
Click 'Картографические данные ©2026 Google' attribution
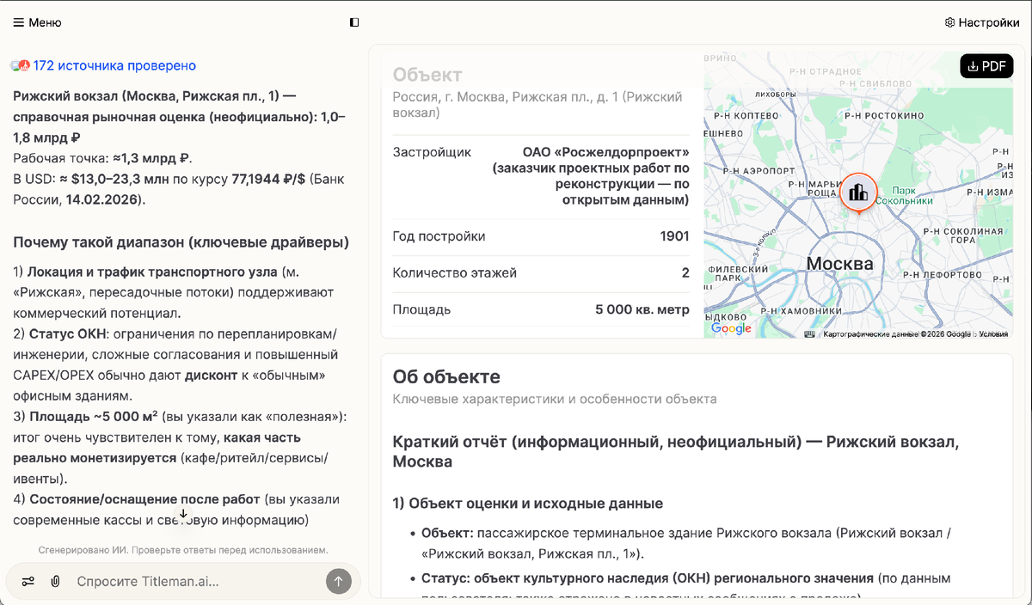(897, 333)
